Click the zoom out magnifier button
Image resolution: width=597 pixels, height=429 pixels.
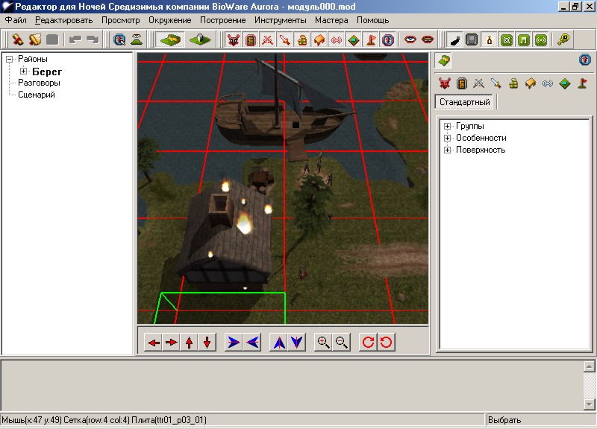point(342,343)
